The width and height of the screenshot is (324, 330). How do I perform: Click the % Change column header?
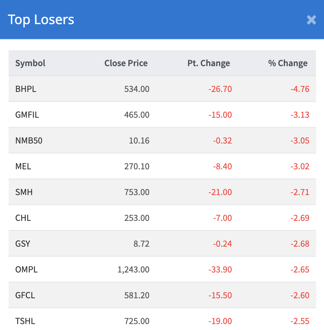[x=288, y=63]
